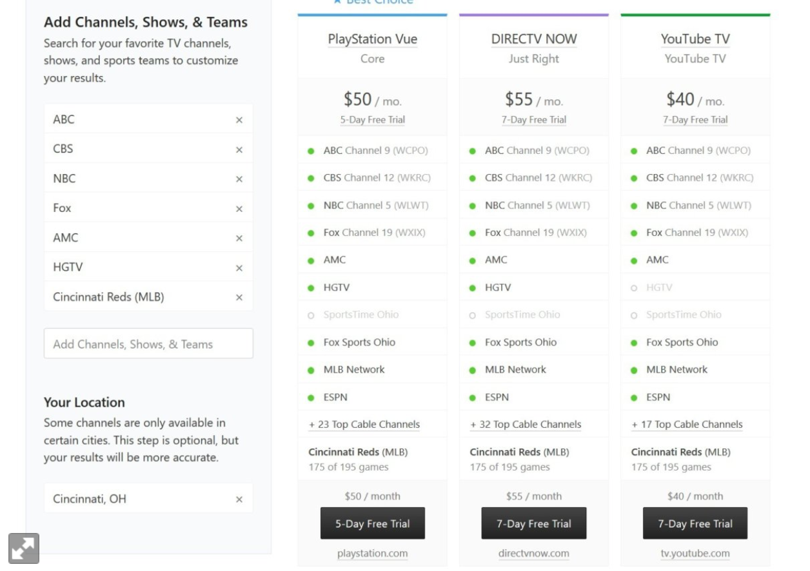Click the greyed SportsTime Ohio in PlayStation Vue card
This screenshot has width=810, height=571.
[x=361, y=315]
